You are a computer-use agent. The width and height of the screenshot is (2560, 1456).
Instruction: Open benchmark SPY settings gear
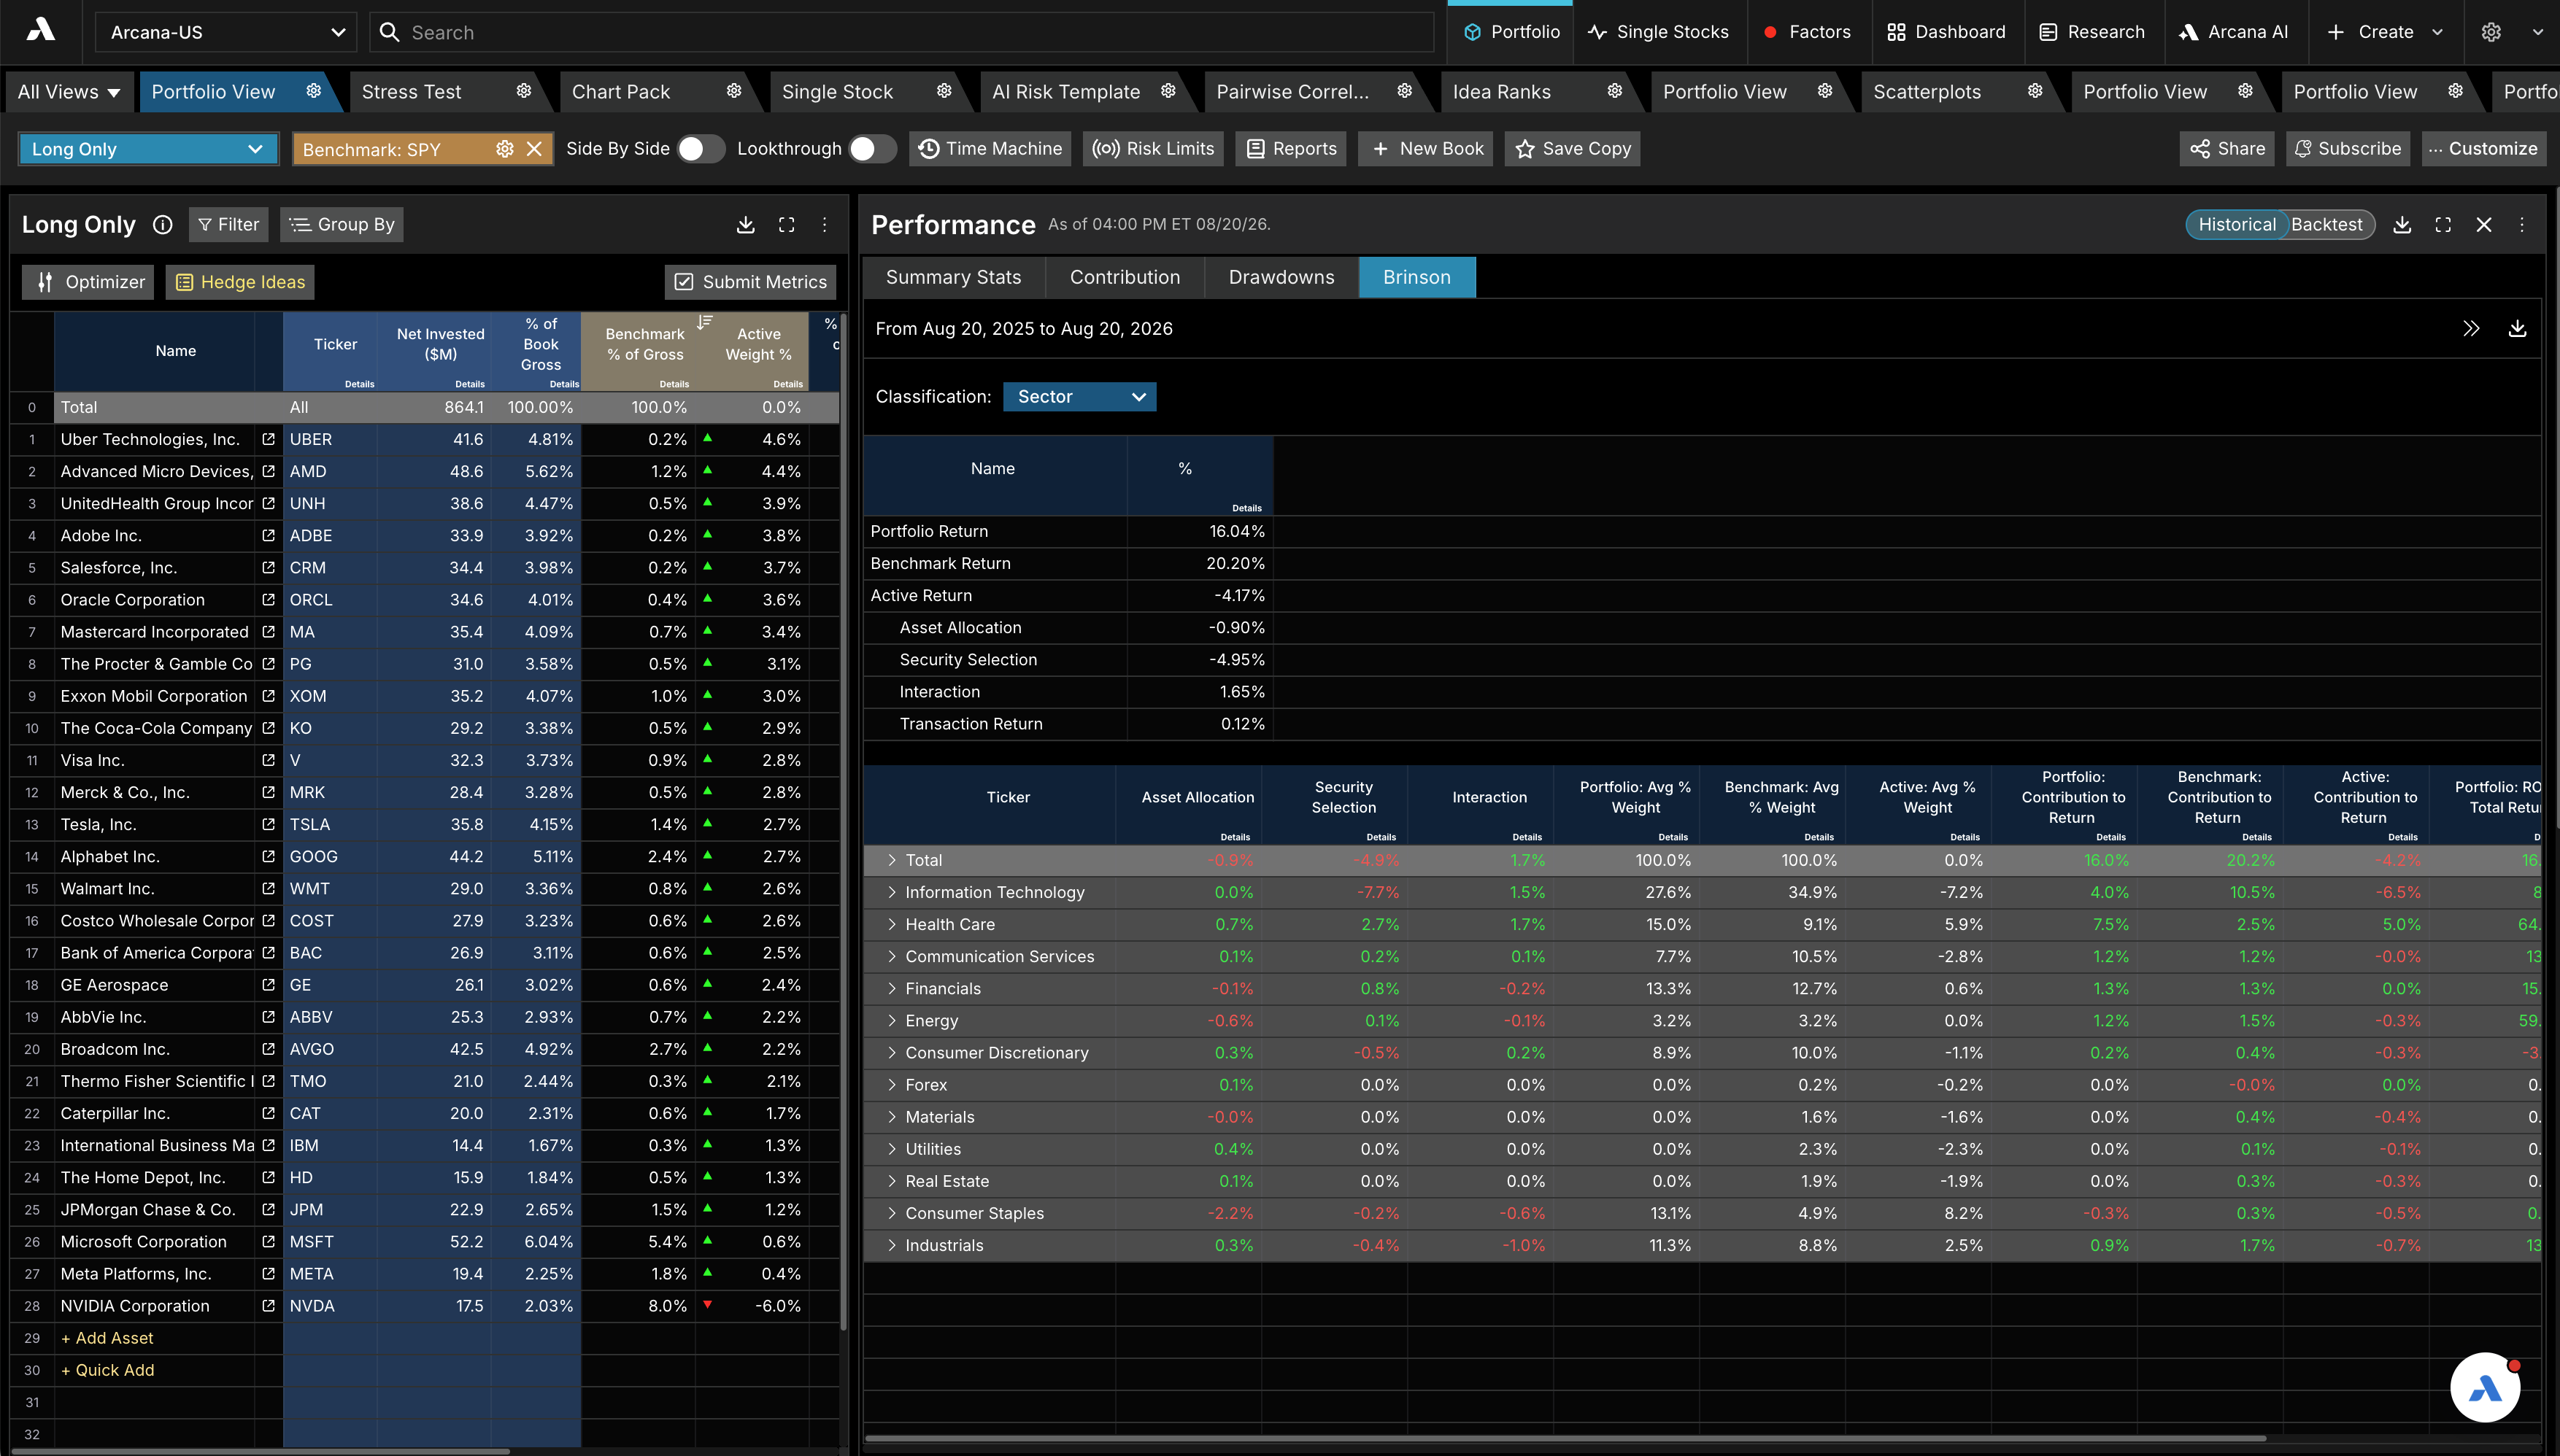pyautogui.click(x=504, y=149)
